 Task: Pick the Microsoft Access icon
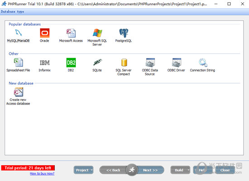71,33
